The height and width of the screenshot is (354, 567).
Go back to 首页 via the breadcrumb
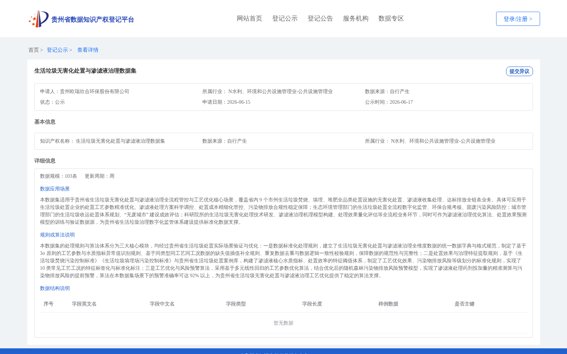pyautogui.click(x=34, y=50)
